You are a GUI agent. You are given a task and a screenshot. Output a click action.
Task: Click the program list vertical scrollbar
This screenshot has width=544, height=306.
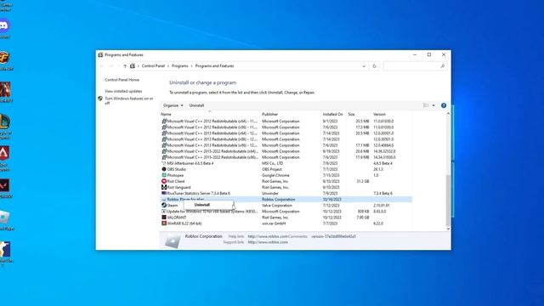[x=448, y=201]
